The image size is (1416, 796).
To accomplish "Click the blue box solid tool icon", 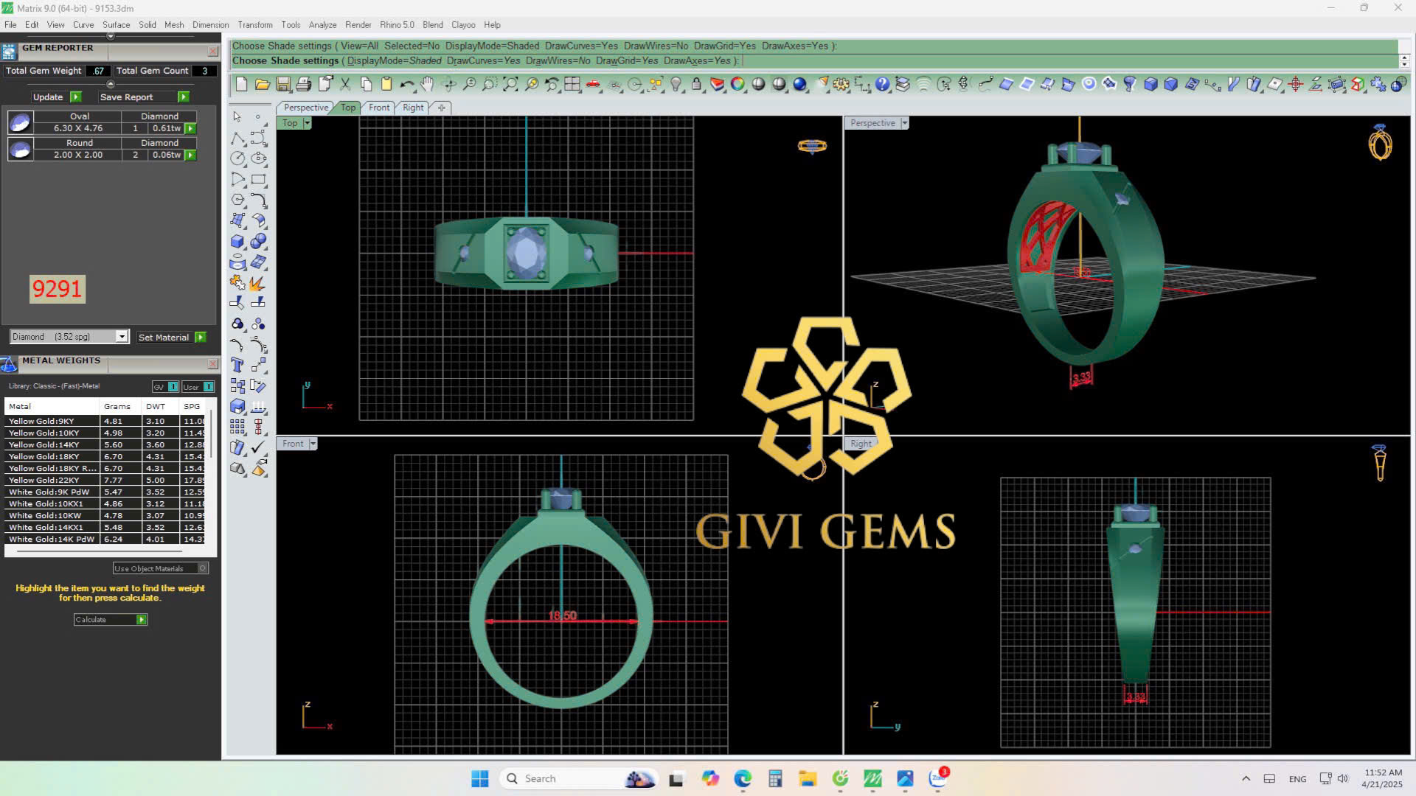I will (237, 241).
